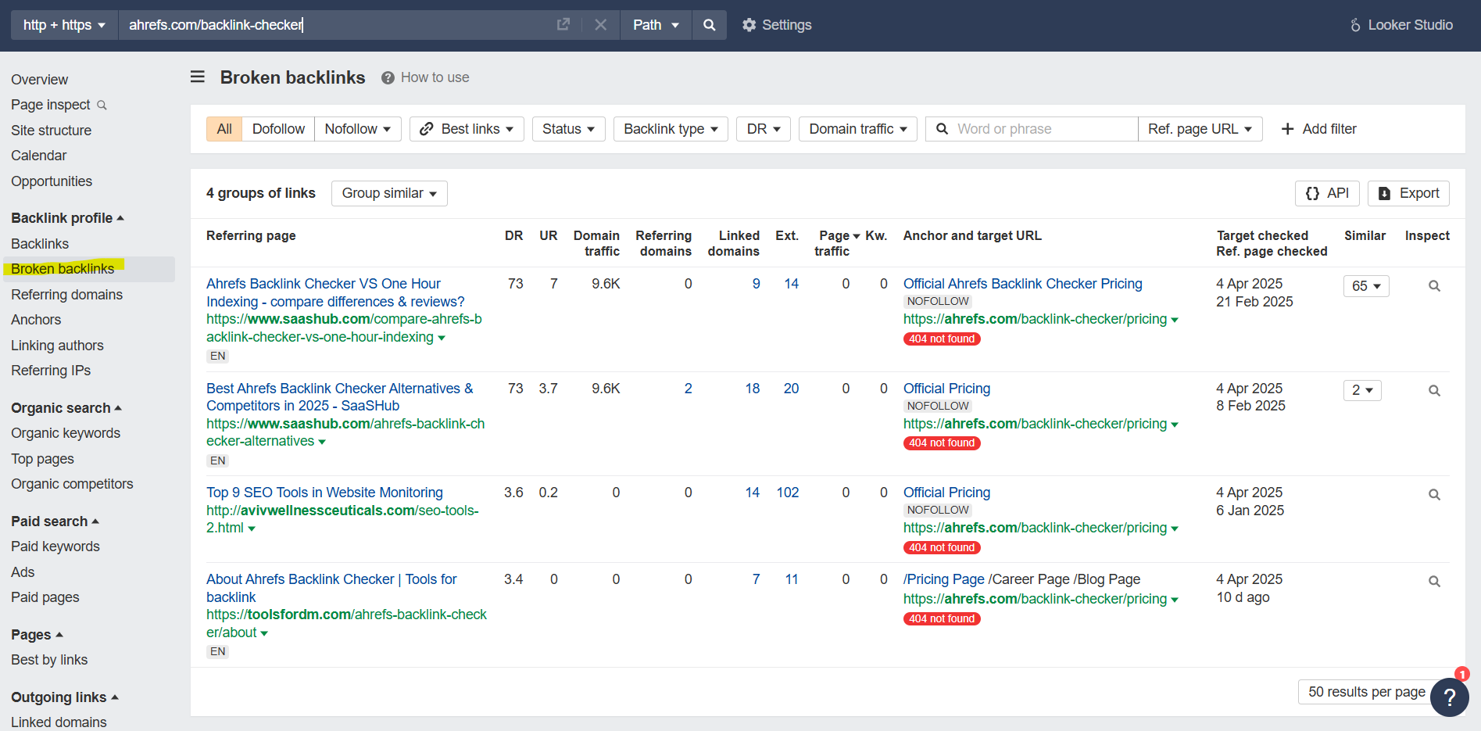Expand the 2 similar links dropdown
Viewport: 1481px width, 731px height.
[x=1362, y=390]
